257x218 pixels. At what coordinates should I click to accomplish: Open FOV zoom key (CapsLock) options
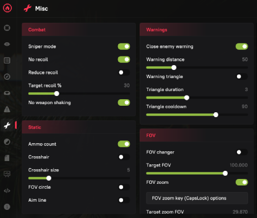coord(197,198)
